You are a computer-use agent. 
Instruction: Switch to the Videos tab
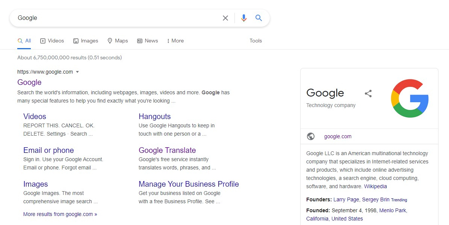pyautogui.click(x=52, y=41)
